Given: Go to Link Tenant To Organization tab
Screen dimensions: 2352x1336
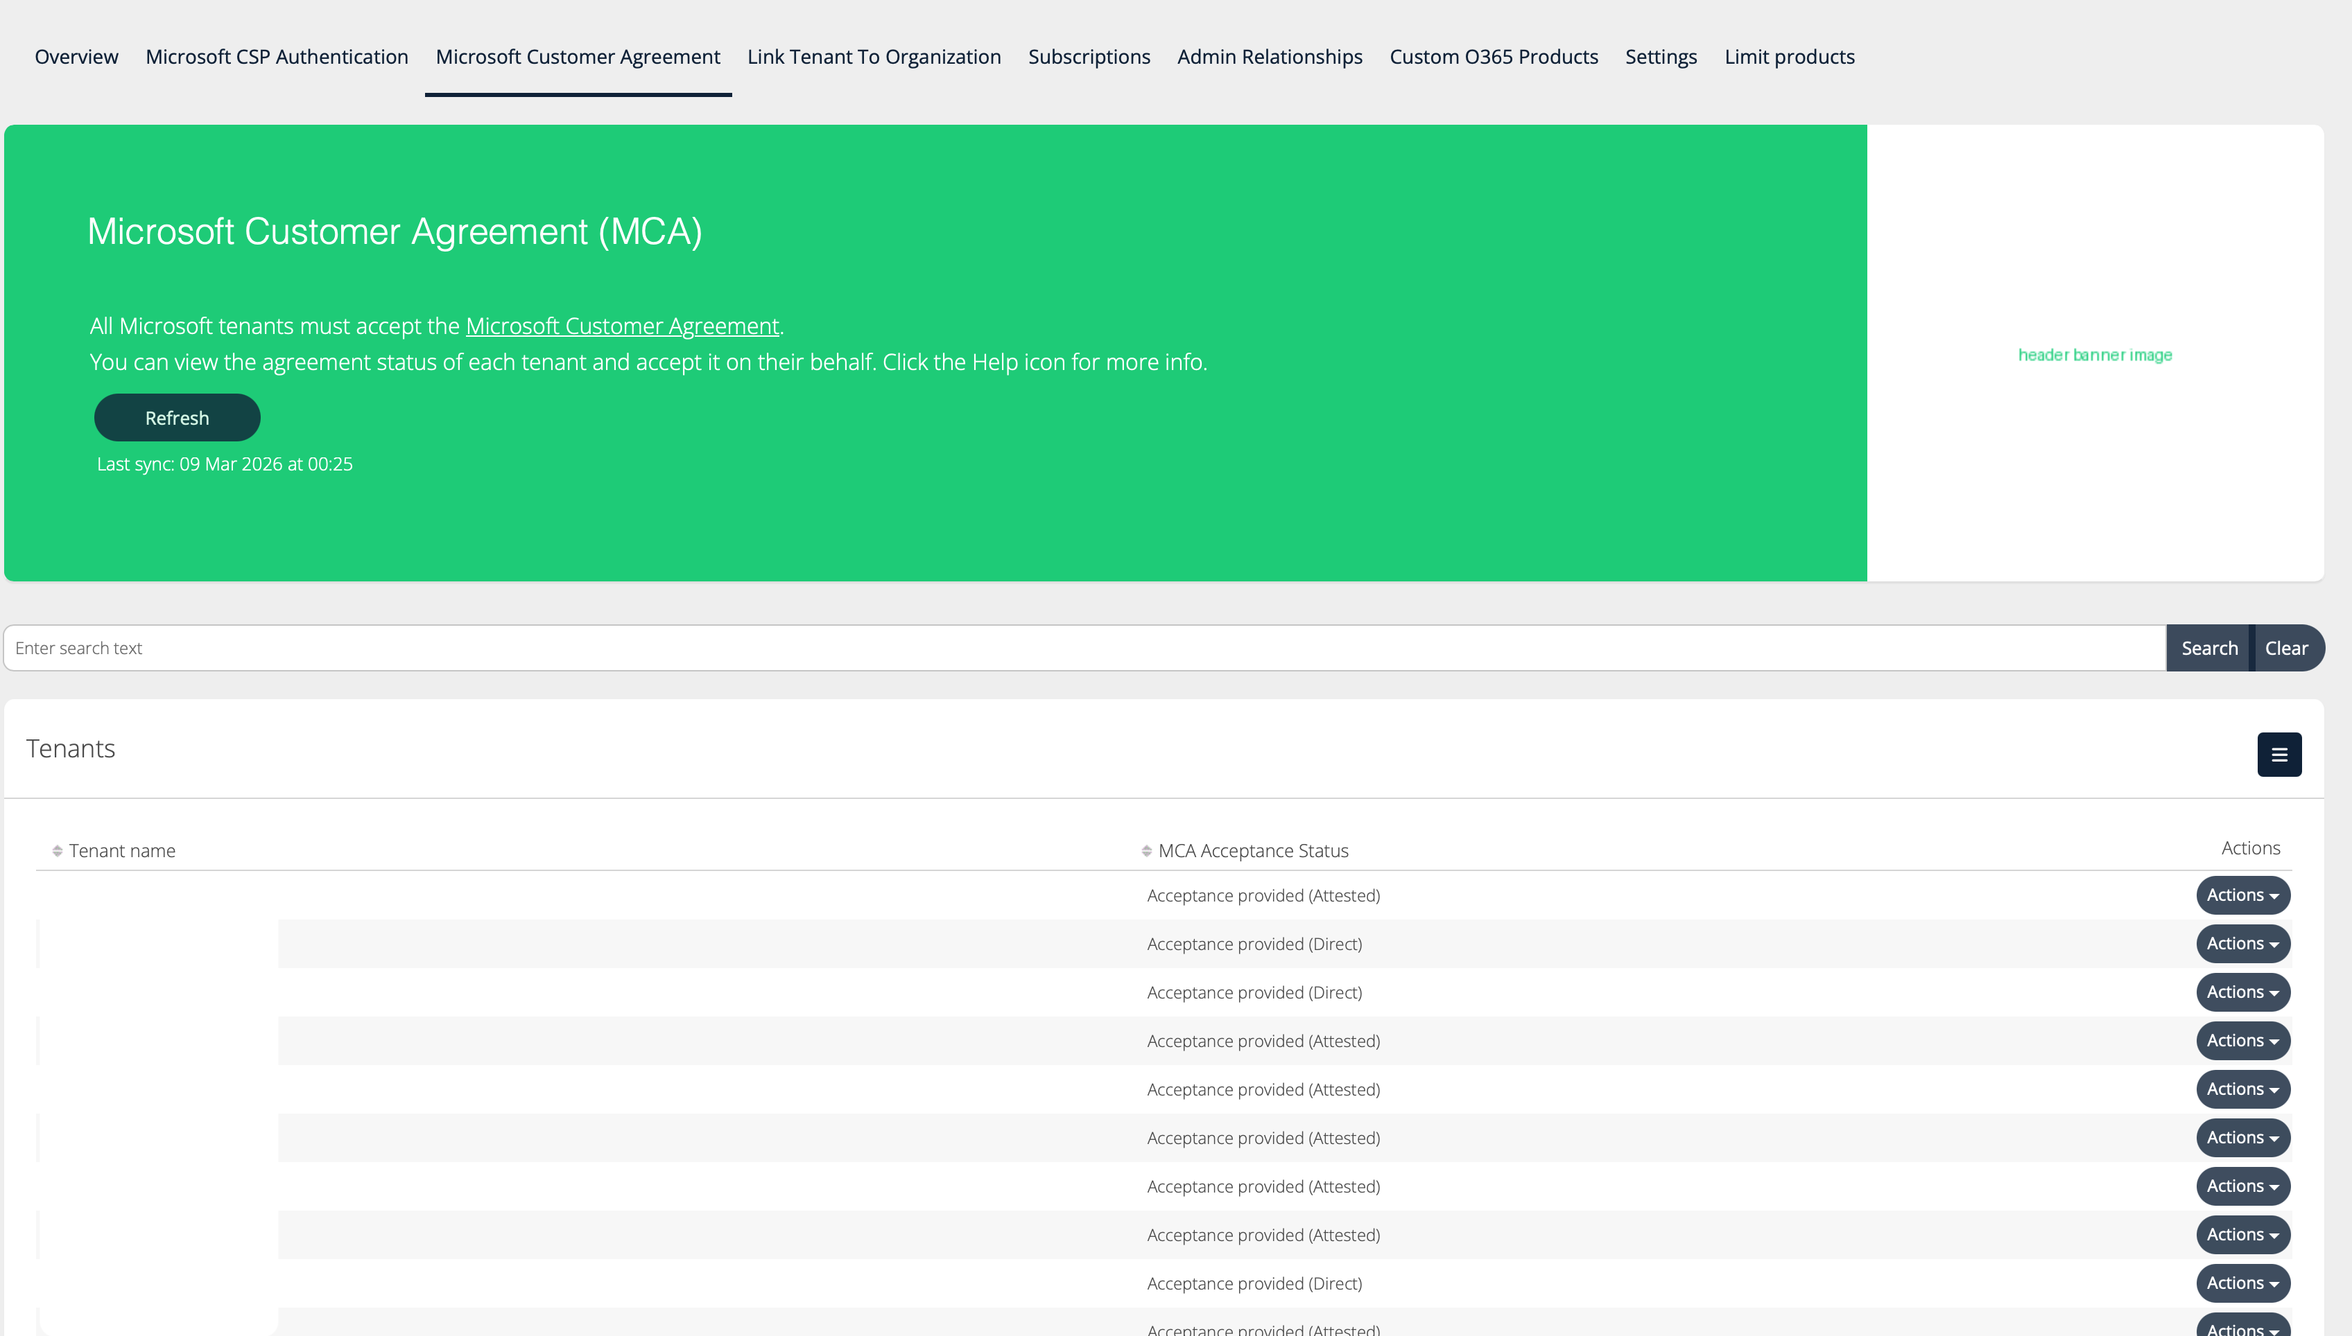Looking at the screenshot, I should click(874, 57).
